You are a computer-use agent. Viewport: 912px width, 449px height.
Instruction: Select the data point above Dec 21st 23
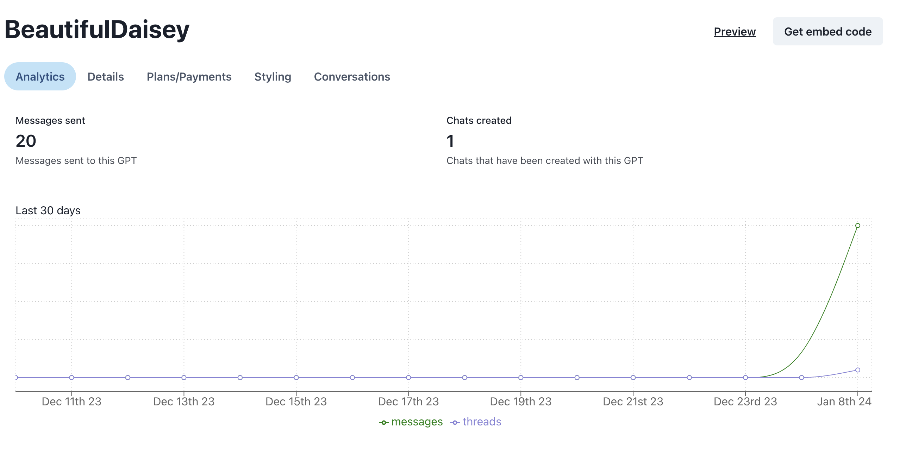click(633, 378)
